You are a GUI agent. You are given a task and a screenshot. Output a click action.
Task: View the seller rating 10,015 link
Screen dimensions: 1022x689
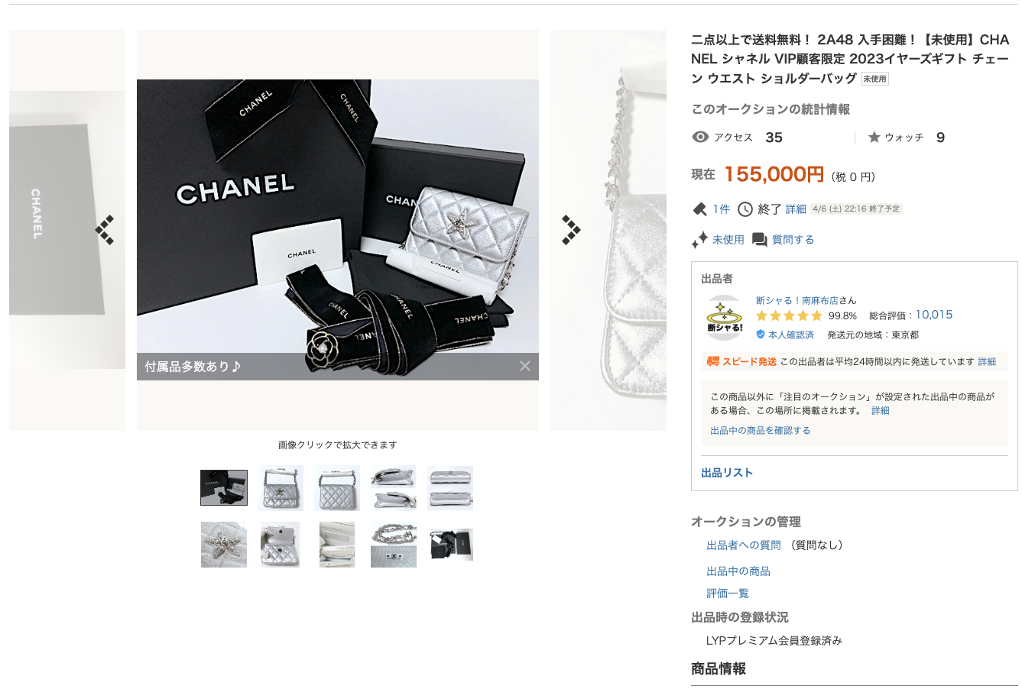coord(934,315)
